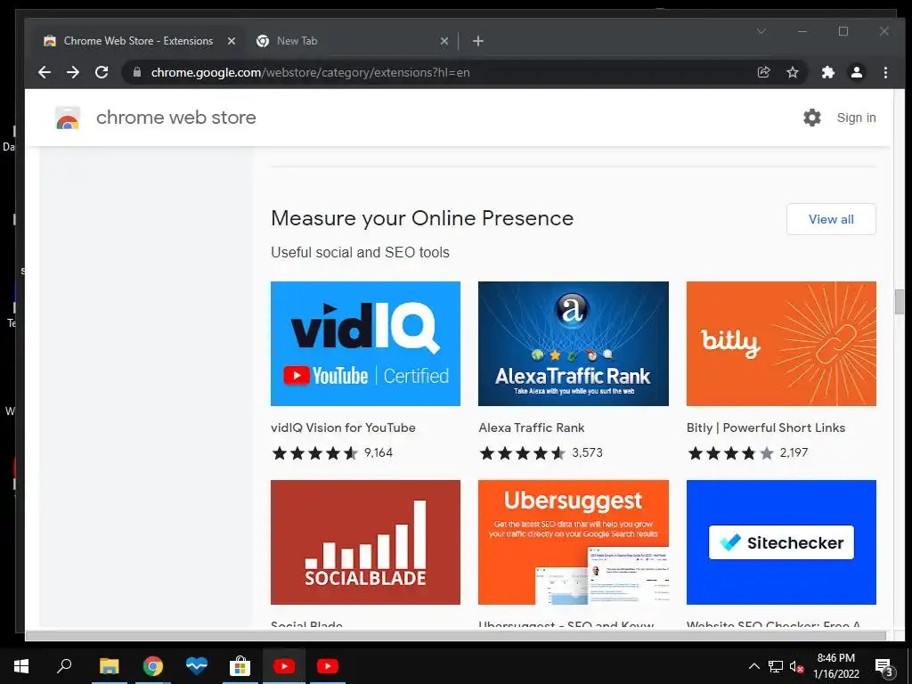Click the 'Useful social and SEO tools' subtitle
Screen dimensions: 912x684
pyautogui.click(x=360, y=252)
